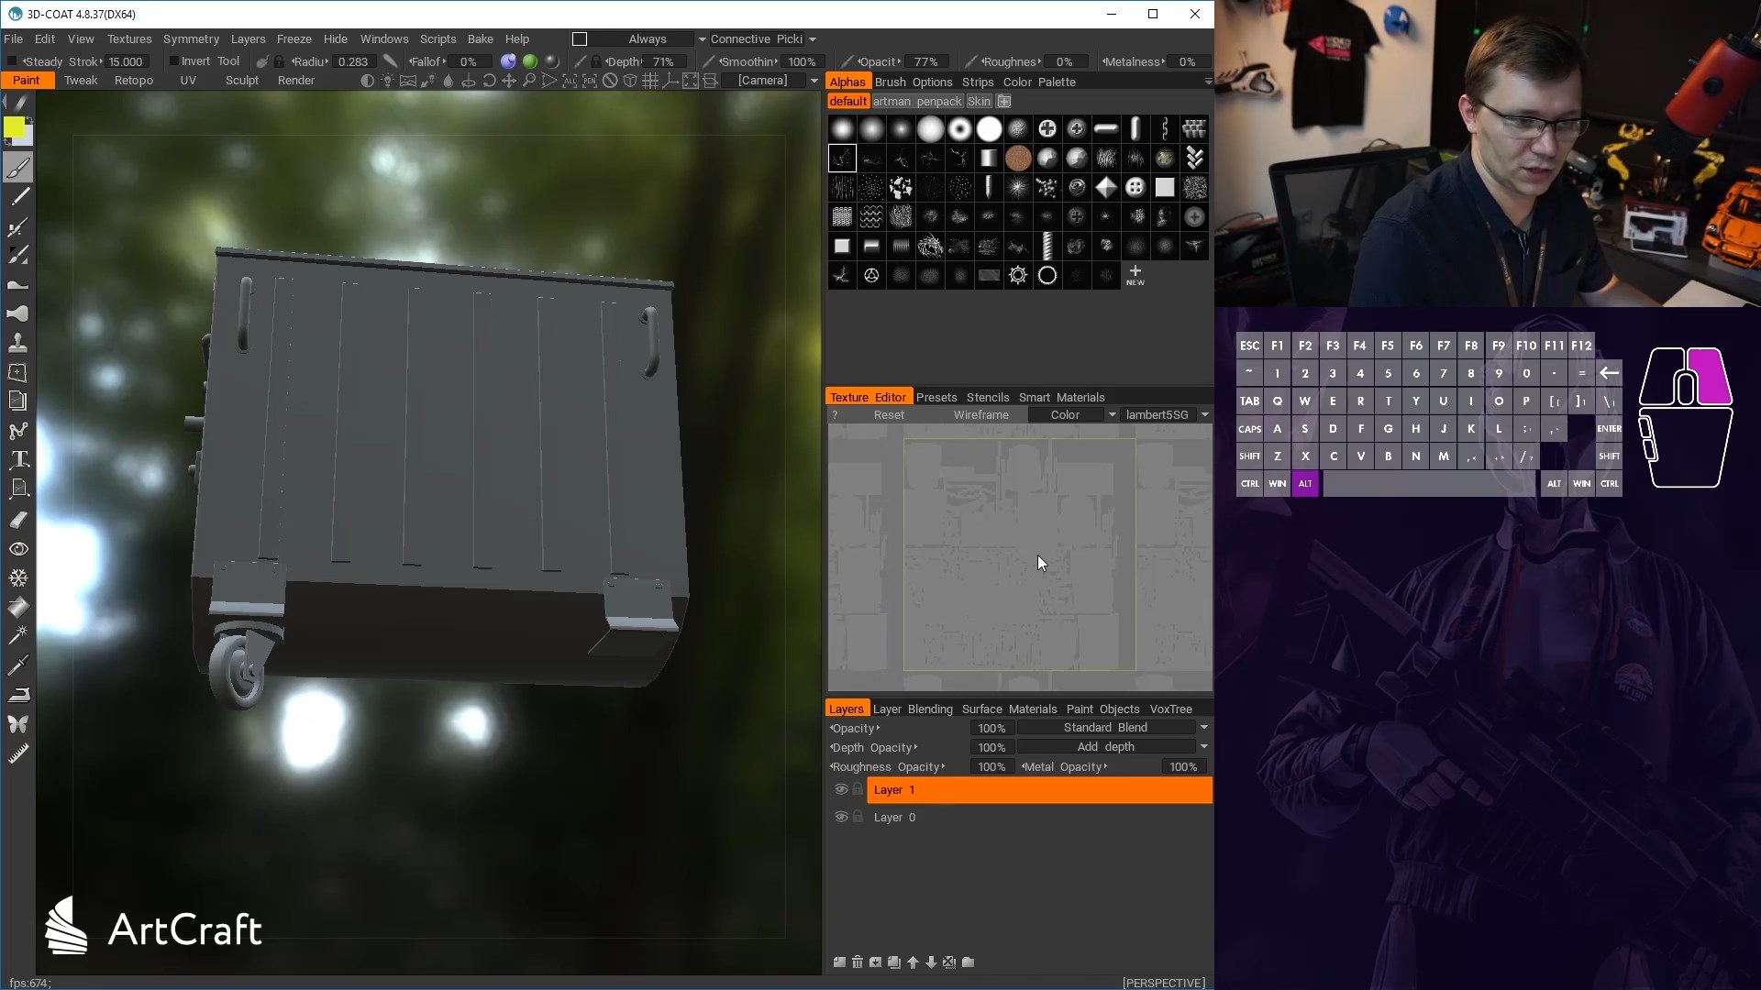Select the Text tool in left toolbar

pos(18,459)
